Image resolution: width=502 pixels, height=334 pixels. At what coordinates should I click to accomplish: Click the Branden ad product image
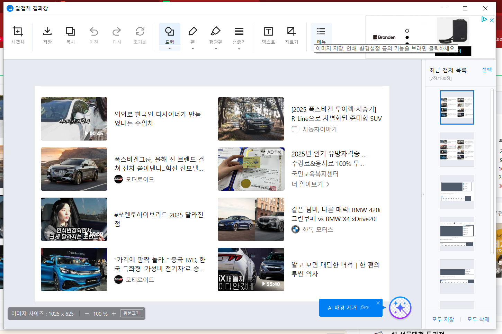(x=453, y=30)
